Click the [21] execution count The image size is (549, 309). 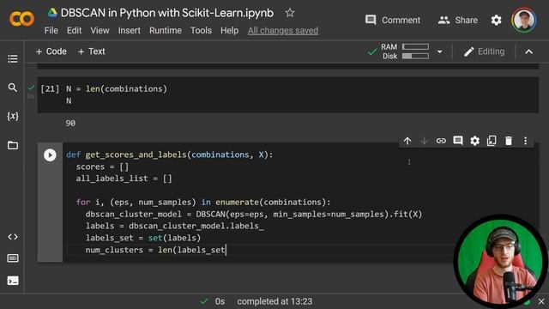(x=50, y=89)
